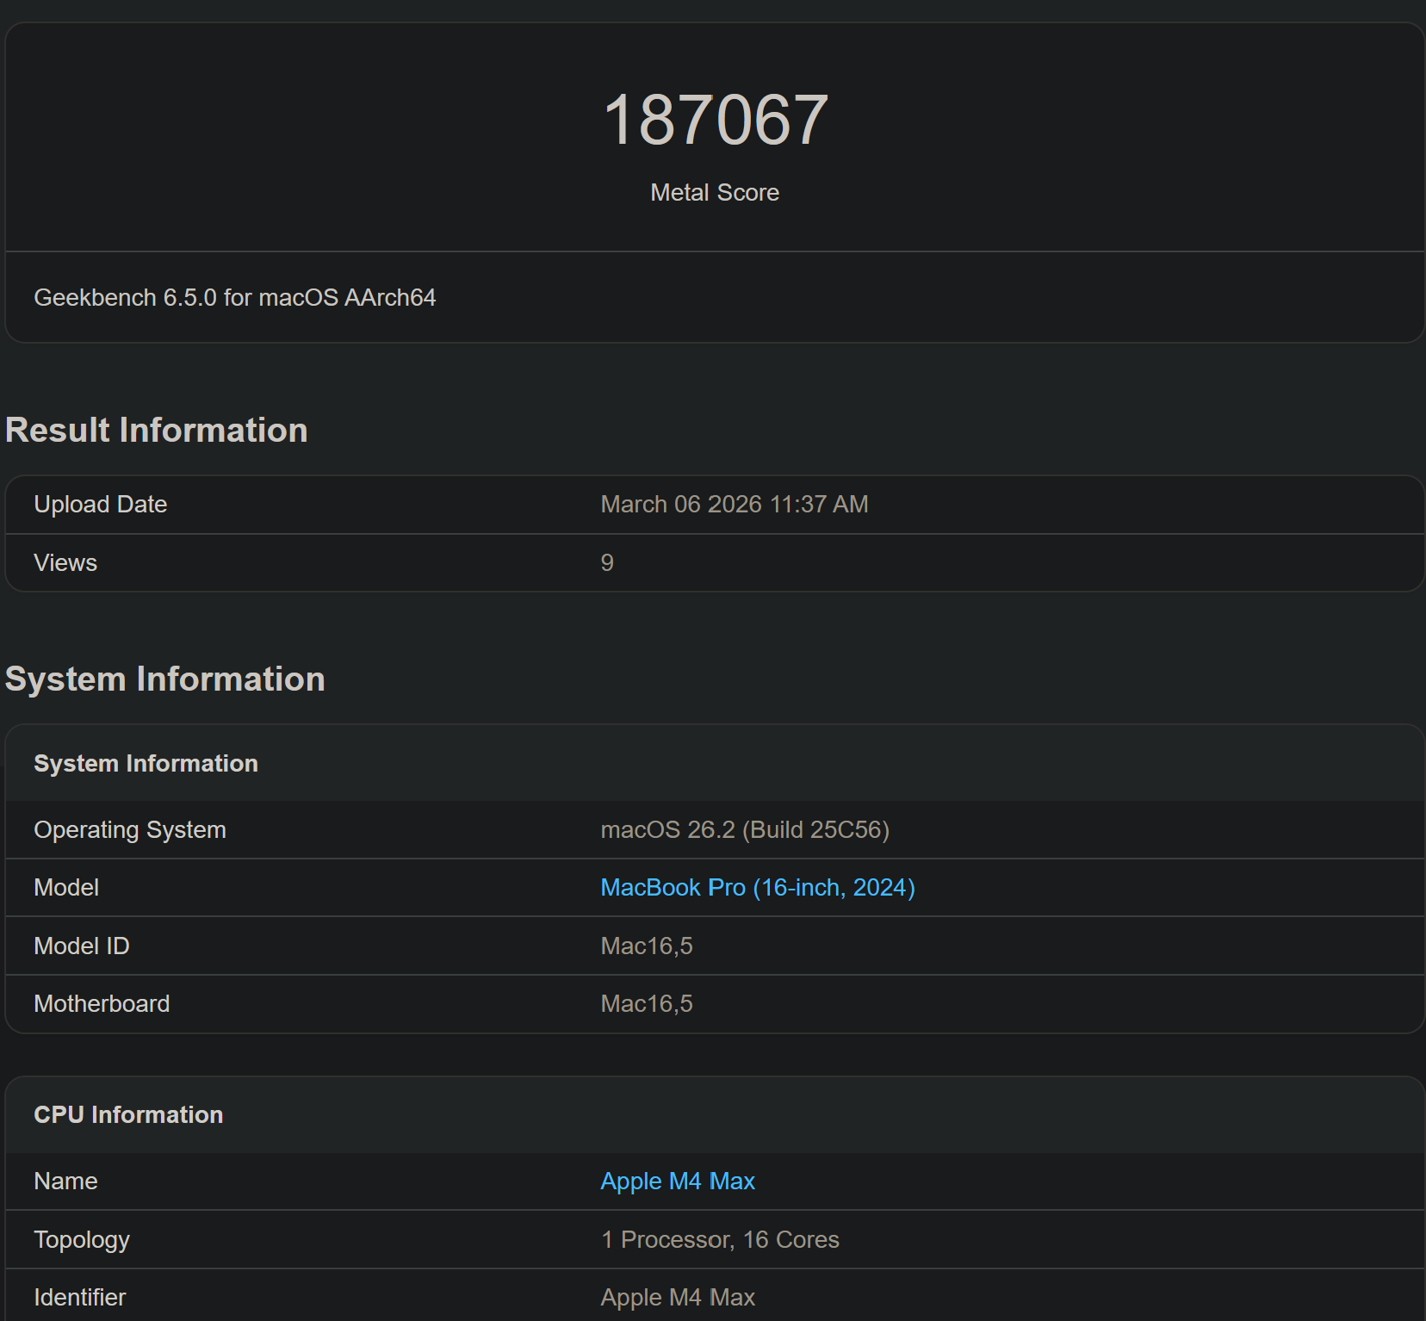
Task: Click the Identifier row label
Action: point(79,1298)
